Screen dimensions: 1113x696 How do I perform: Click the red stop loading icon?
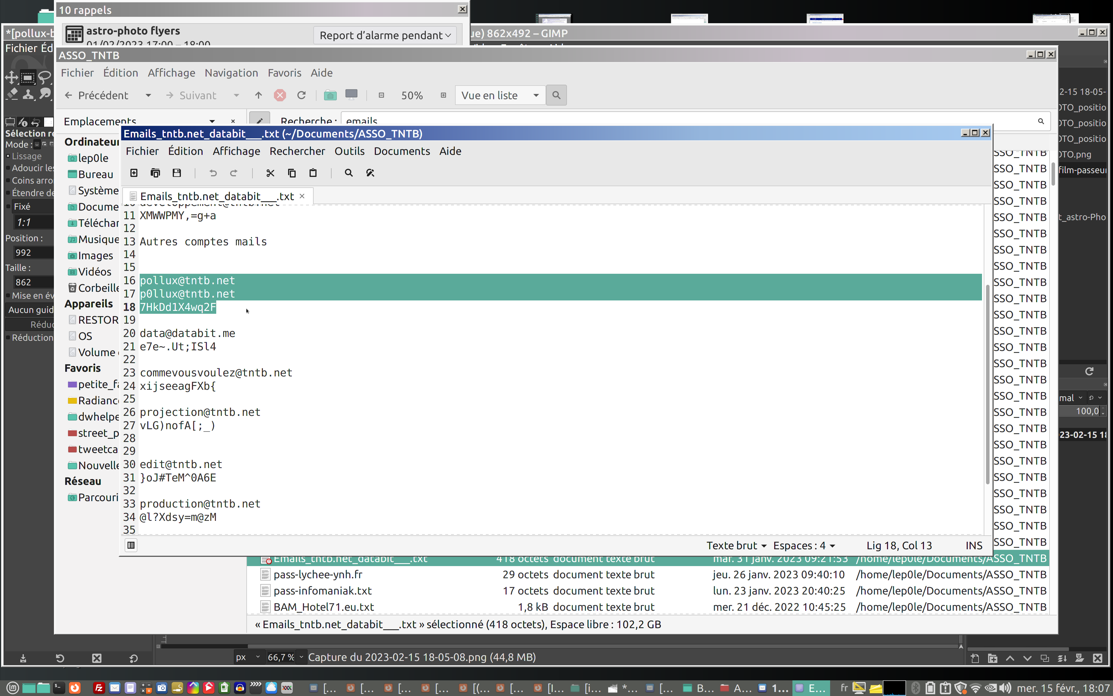coord(280,95)
